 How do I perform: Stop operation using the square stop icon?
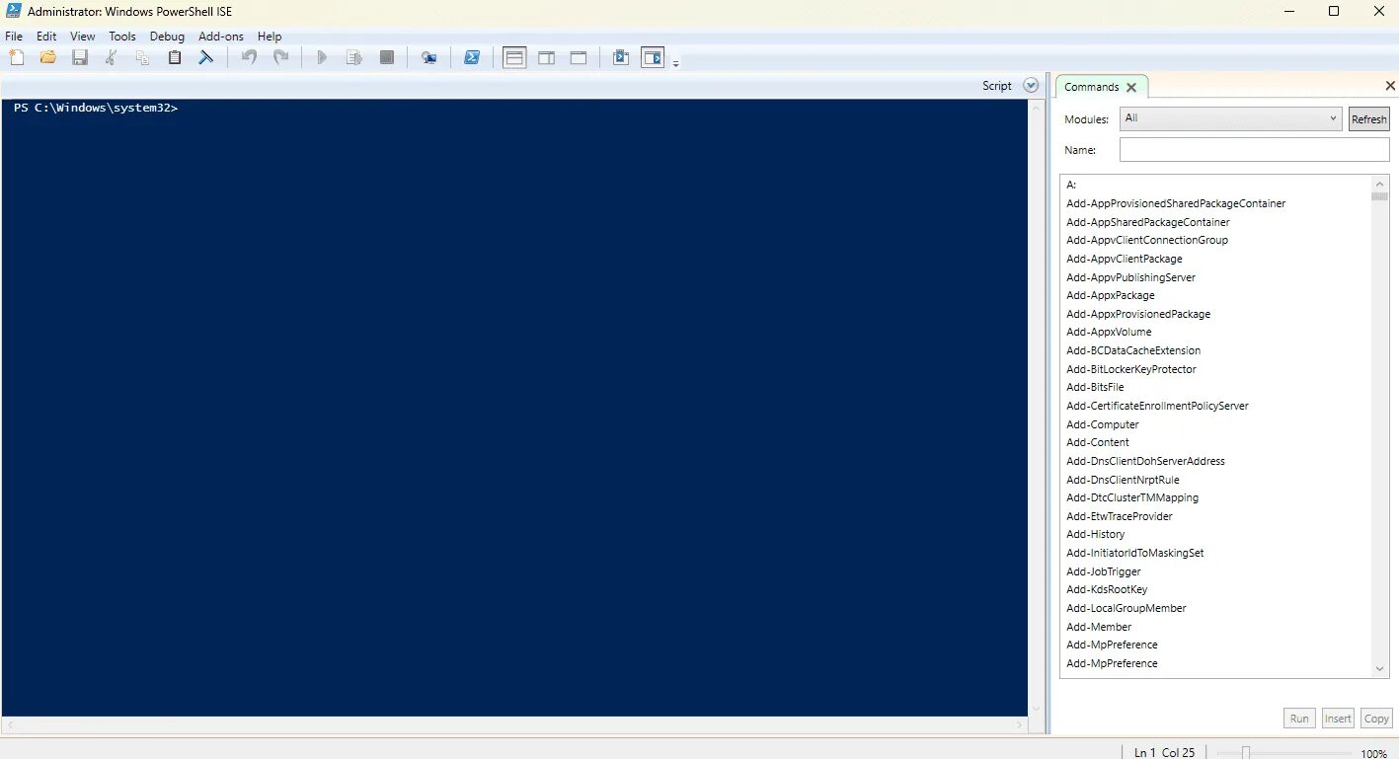[387, 58]
